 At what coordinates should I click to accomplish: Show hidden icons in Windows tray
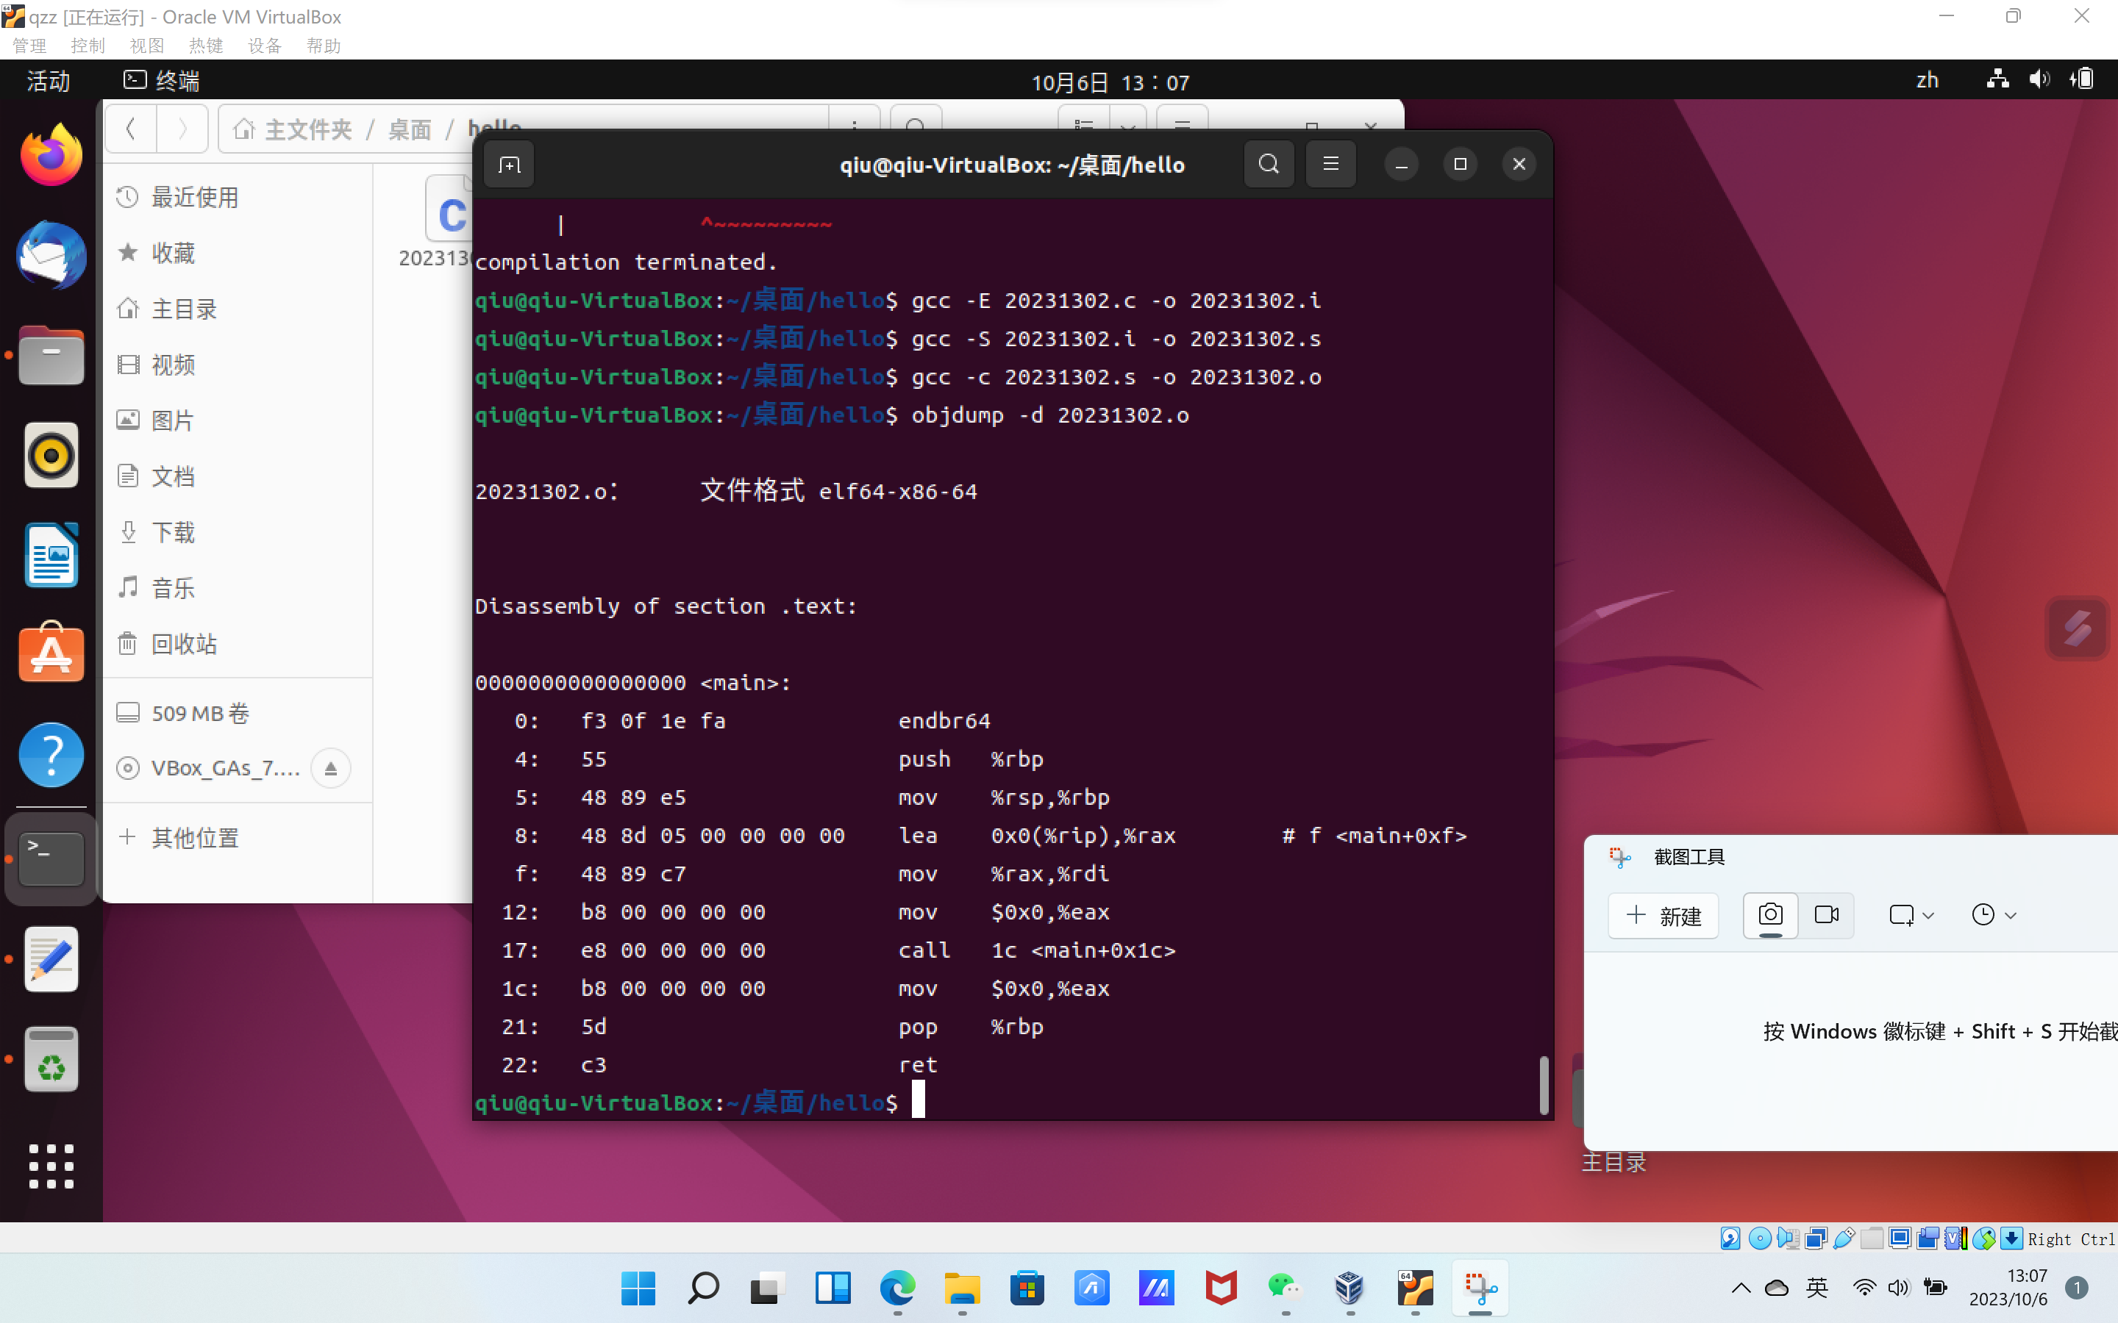pyautogui.click(x=1741, y=1288)
